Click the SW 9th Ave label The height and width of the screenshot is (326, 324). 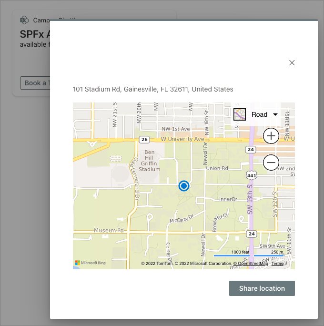coord(272,246)
